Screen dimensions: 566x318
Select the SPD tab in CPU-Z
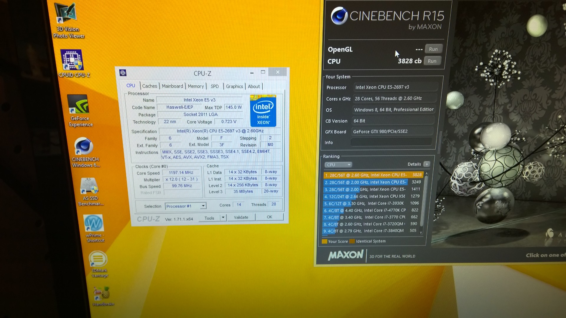(215, 86)
